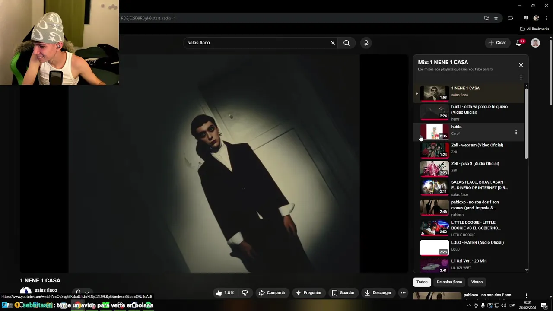The image size is (553, 311).
Task: Open the Mix playlist options menu
Action: [x=521, y=77]
